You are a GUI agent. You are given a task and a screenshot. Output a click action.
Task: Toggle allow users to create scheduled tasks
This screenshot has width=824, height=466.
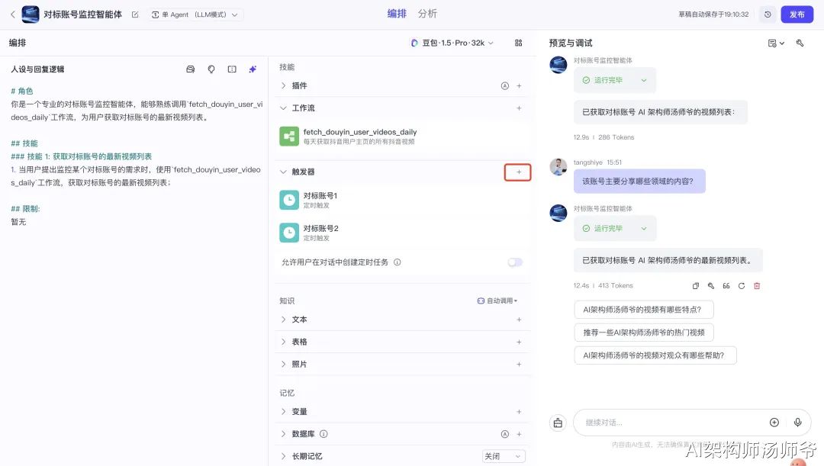515,262
